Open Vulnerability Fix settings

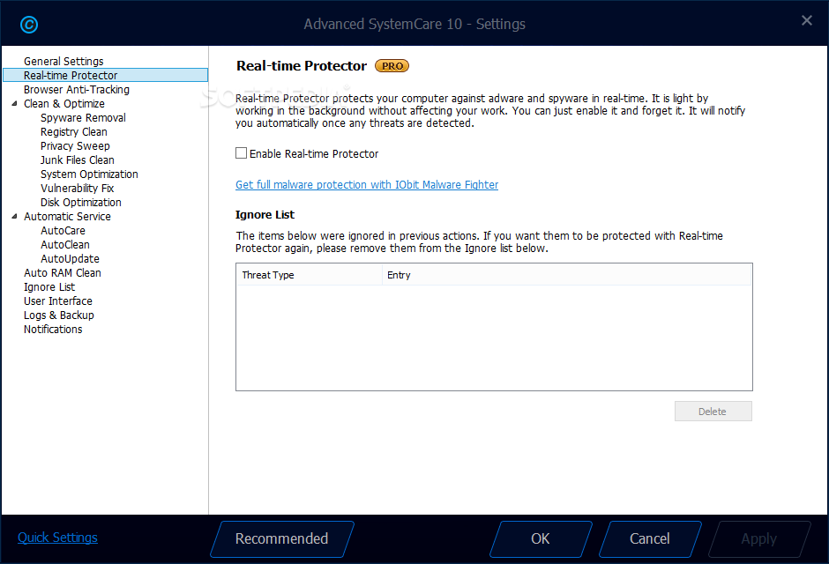(78, 188)
